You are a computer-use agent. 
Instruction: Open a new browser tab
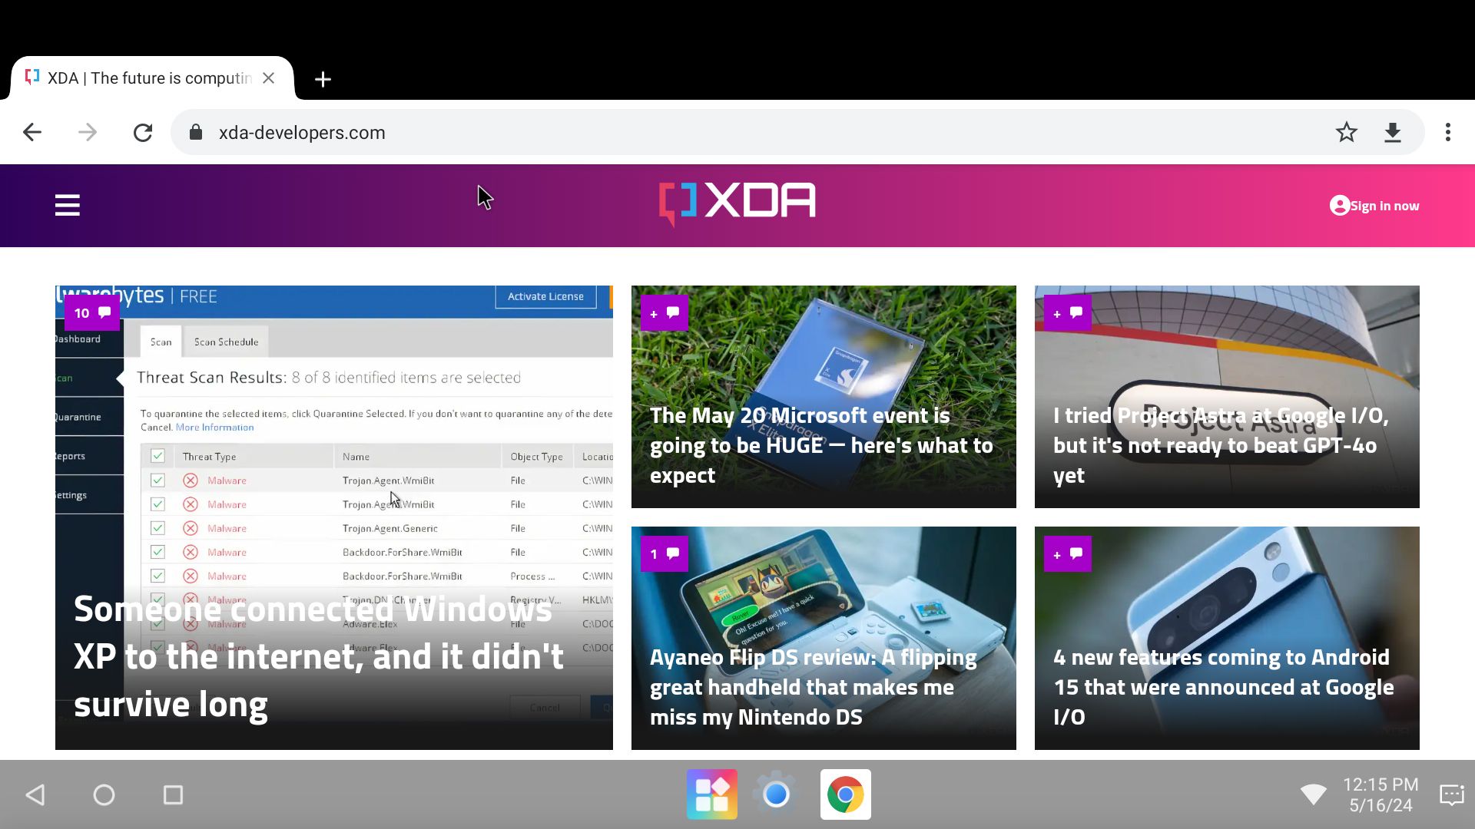click(323, 79)
